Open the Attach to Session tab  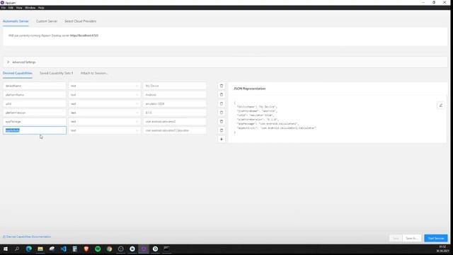click(94, 73)
